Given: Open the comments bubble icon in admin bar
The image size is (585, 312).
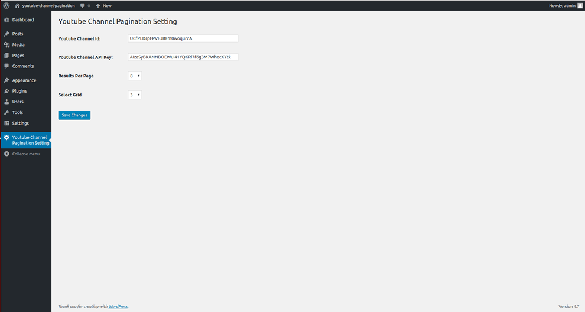Looking at the screenshot, I should tap(83, 5).
